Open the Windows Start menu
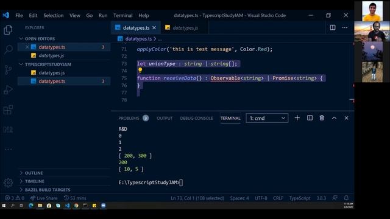Image resolution: width=390 pixels, height=219 pixels. (4, 206)
